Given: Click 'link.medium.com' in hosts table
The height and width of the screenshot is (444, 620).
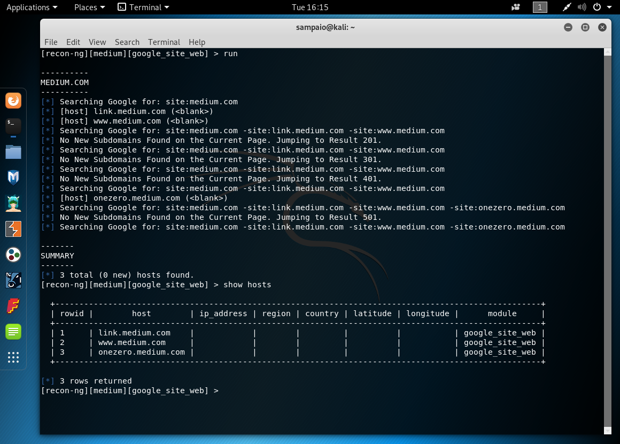Looking at the screenshot, I should coord(135,333).
